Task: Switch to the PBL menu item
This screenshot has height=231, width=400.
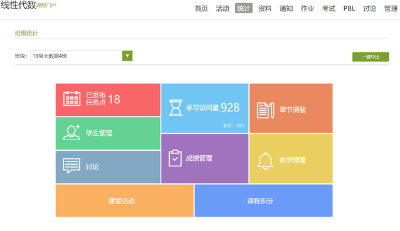Action: [349, 8]
